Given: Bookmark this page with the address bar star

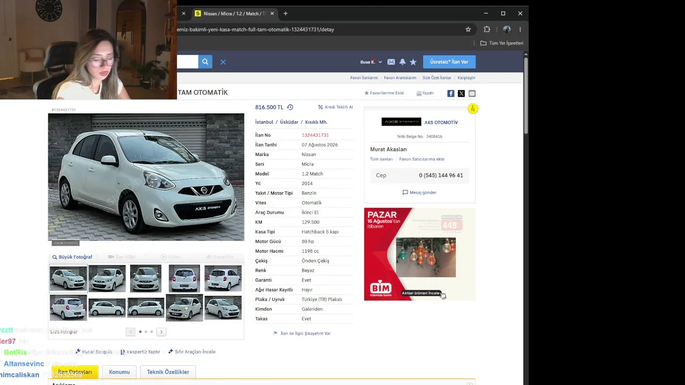Looking at the screenshot, I should coord(468,29).
